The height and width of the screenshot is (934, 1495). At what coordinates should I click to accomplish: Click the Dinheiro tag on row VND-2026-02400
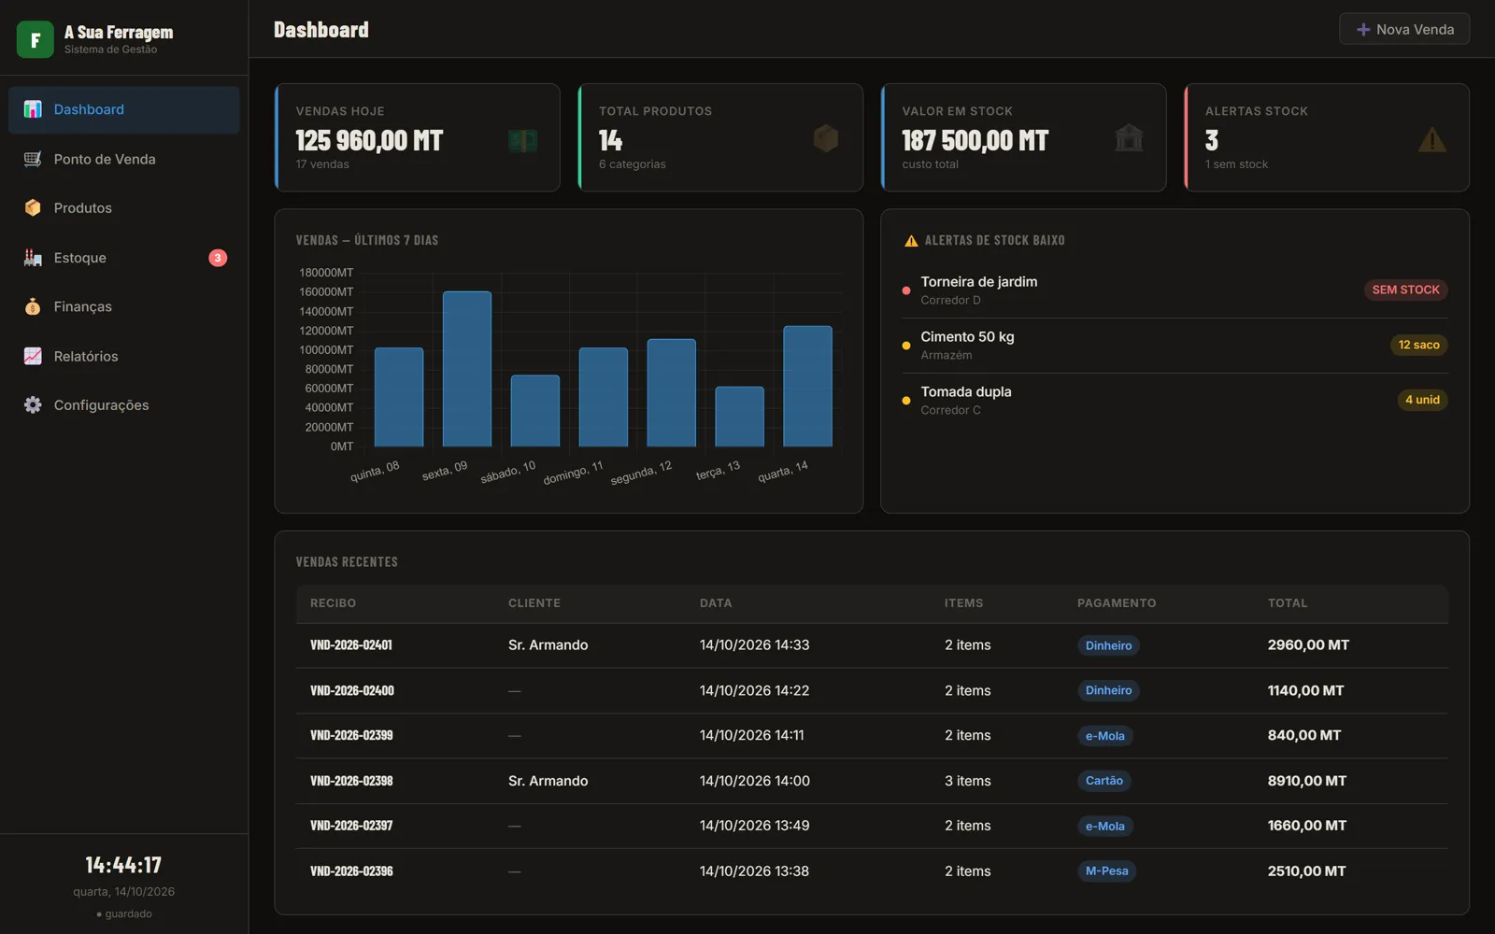tap(1108, 690)
